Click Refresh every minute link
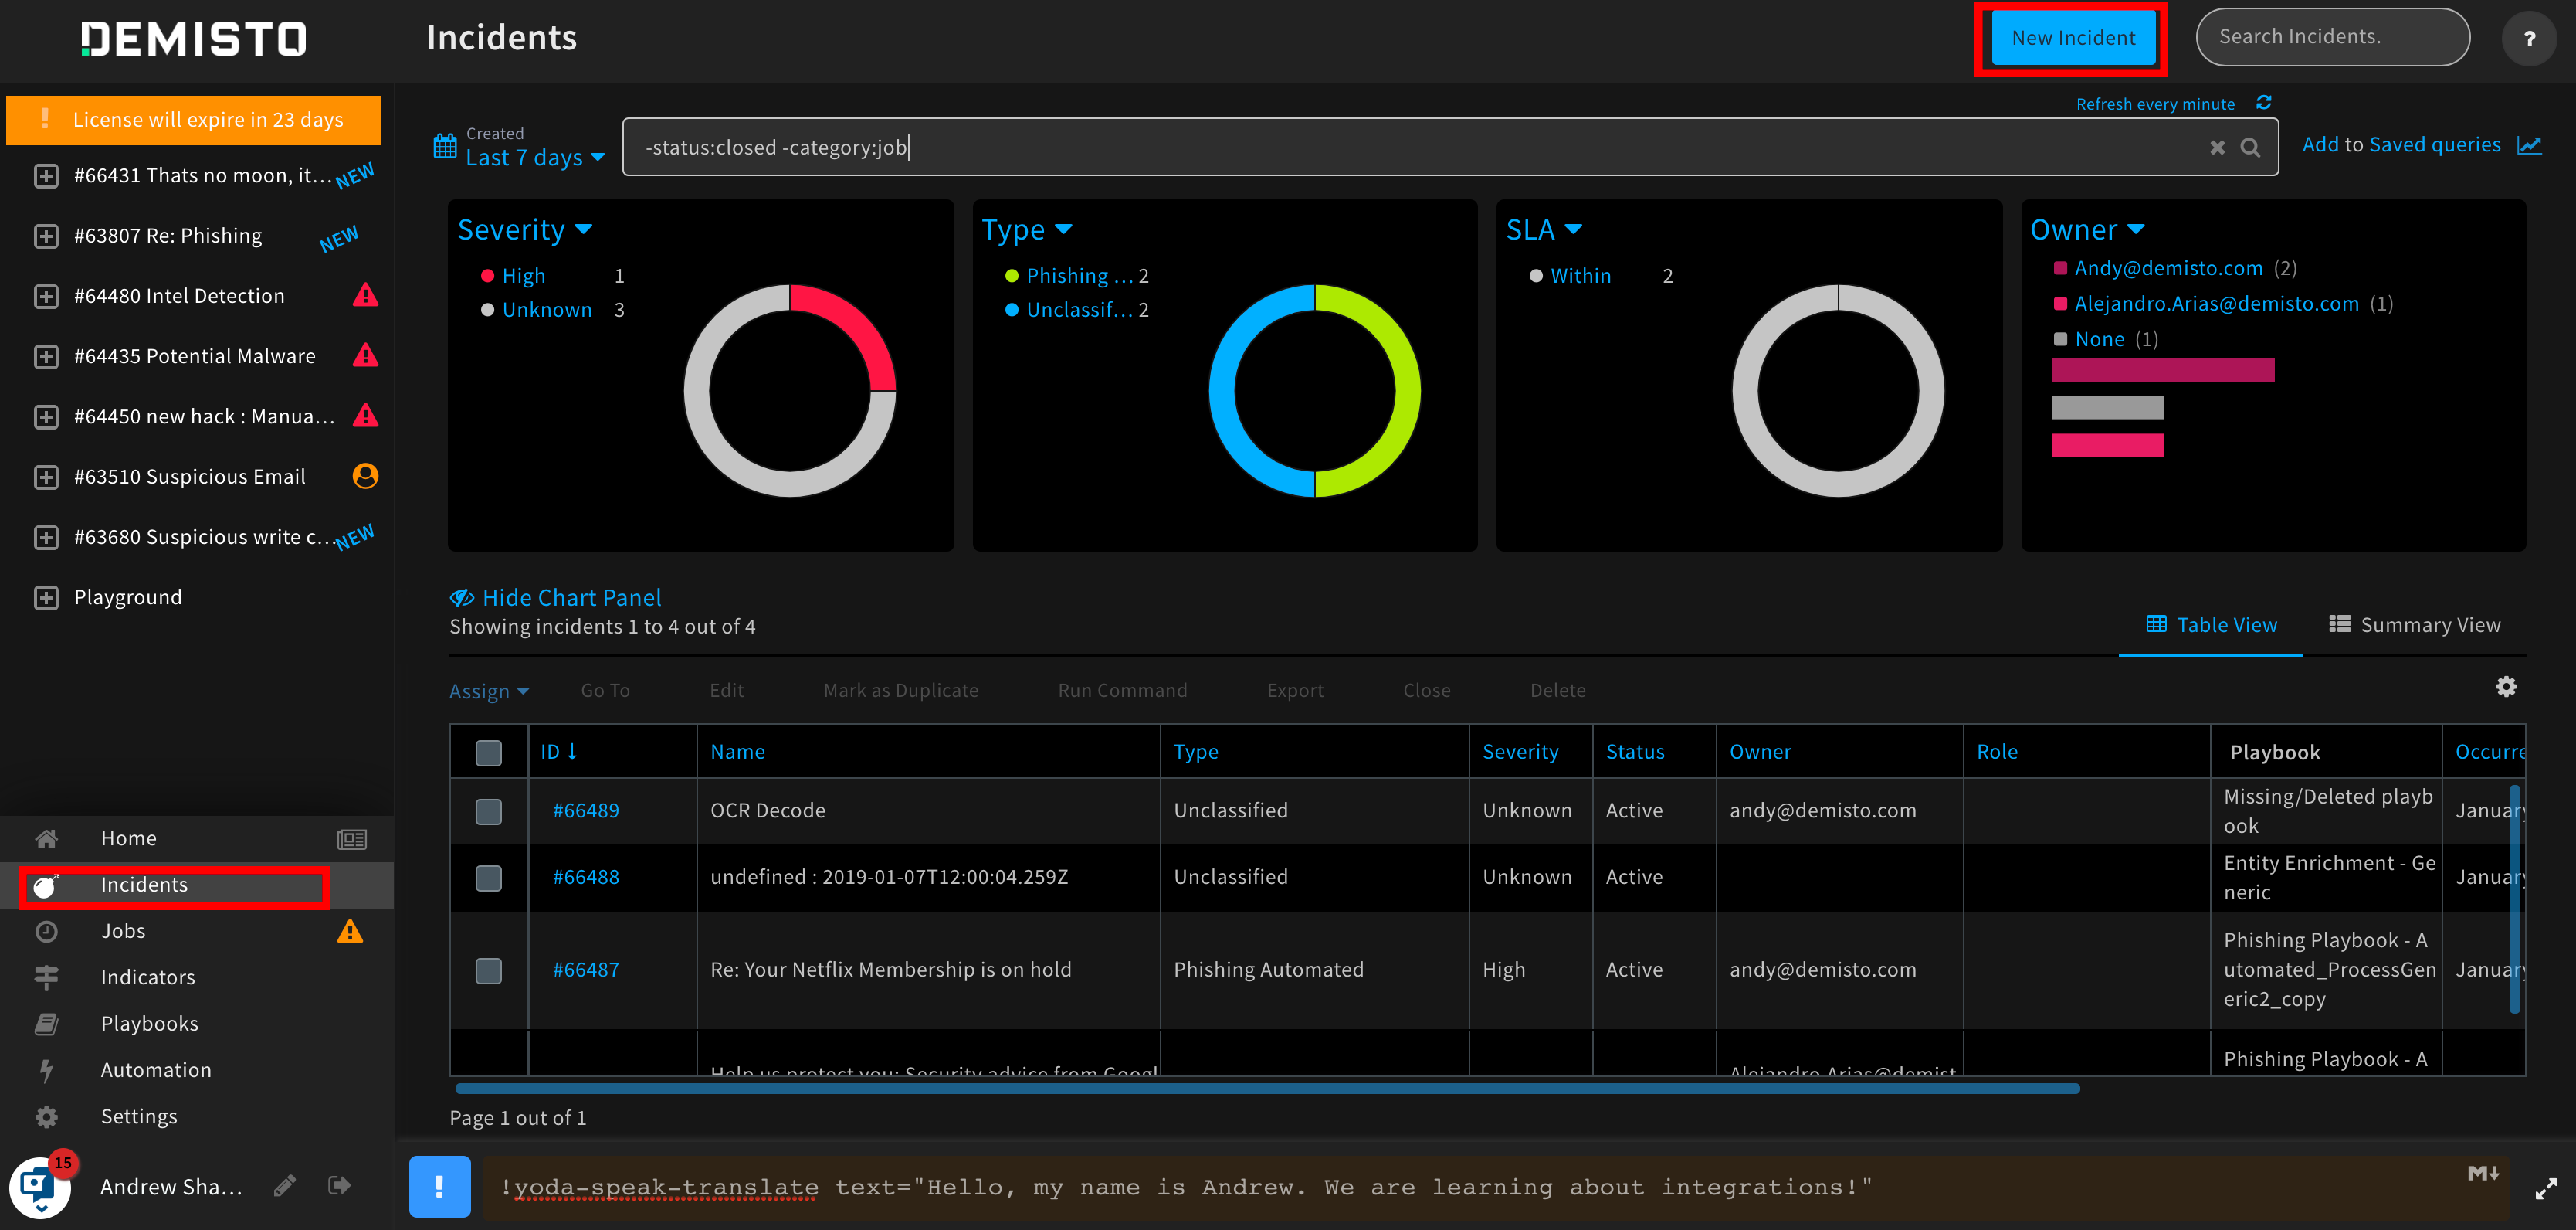This screenshot has height=1230, width=2576. coord(2155,104)
